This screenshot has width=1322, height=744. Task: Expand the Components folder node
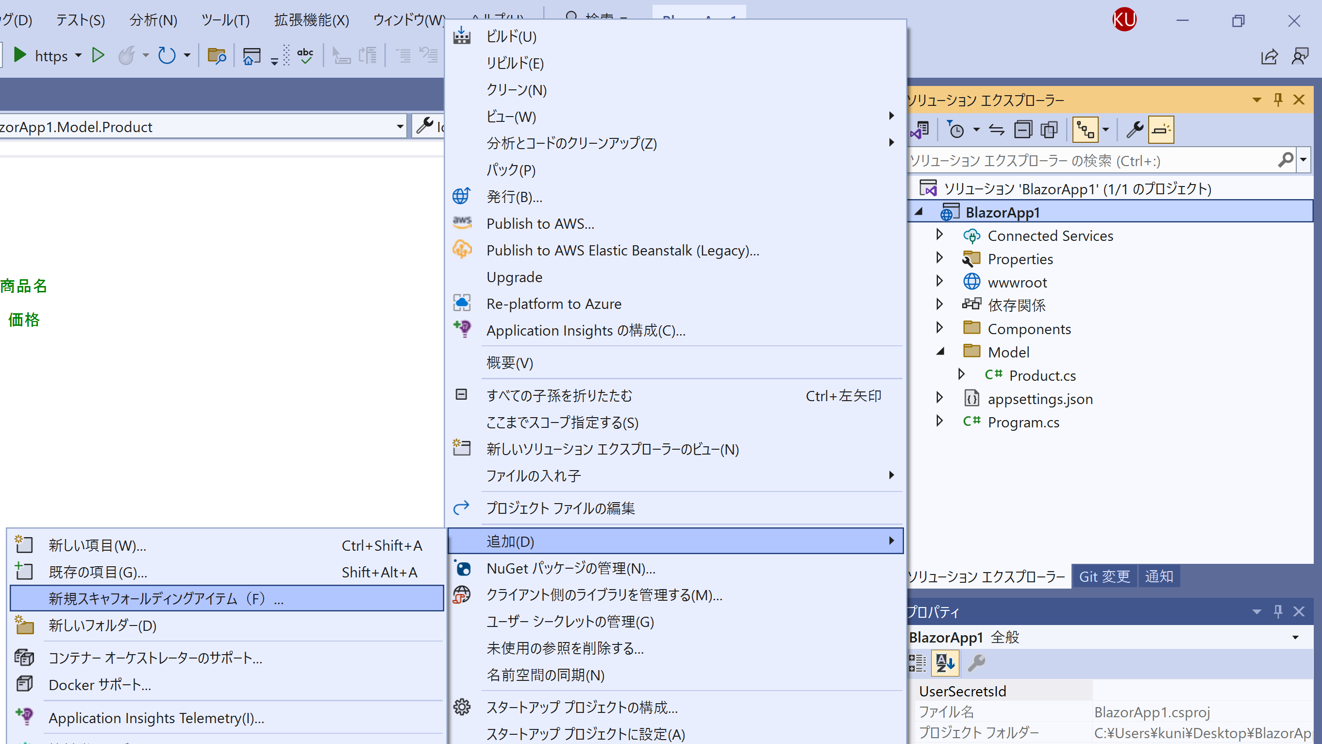(939, 328)
